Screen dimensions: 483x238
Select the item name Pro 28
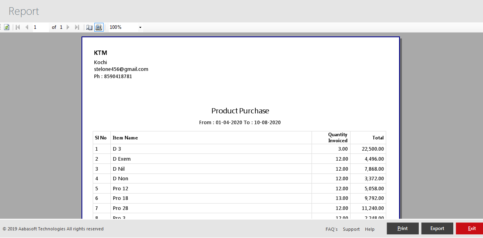(x=120, y=208)
